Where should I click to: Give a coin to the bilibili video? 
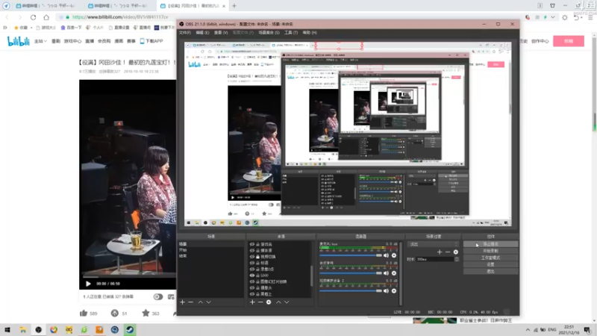tap(115, 313)
